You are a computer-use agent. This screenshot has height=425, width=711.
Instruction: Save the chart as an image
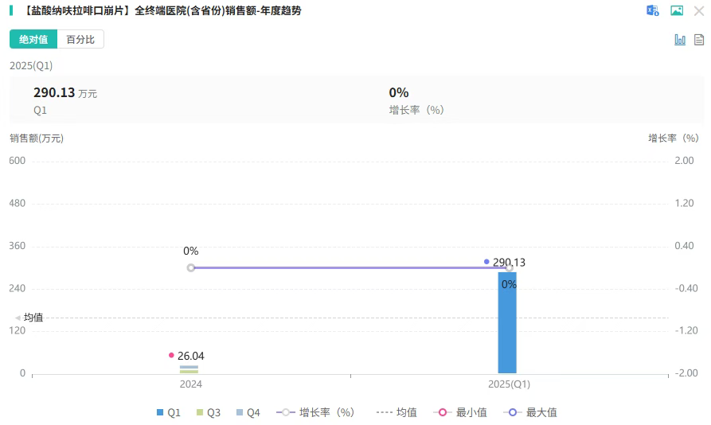[x=677, y=10]
